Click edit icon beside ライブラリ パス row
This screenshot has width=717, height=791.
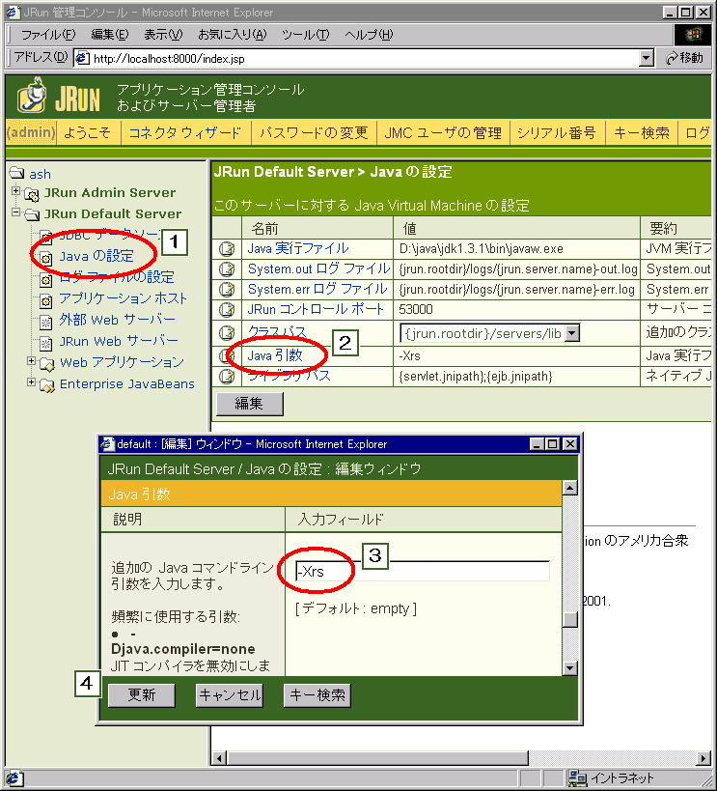click(227, 377)
